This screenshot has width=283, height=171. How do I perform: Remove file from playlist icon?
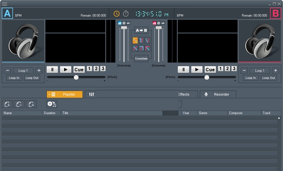[19, 104]
